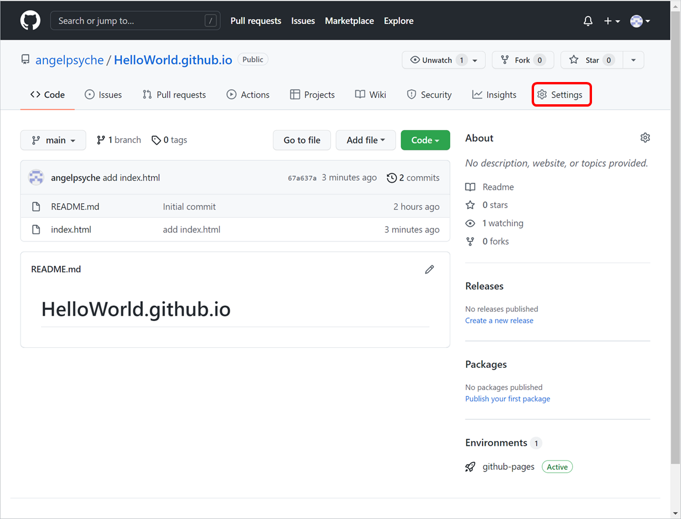The image size is (681, 519).
Task: Switch to the repository Issues tab
Action: pos(103,95)
